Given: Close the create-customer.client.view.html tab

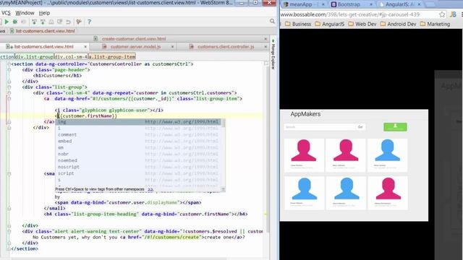Looking at the screenshot, I should 266,38.
